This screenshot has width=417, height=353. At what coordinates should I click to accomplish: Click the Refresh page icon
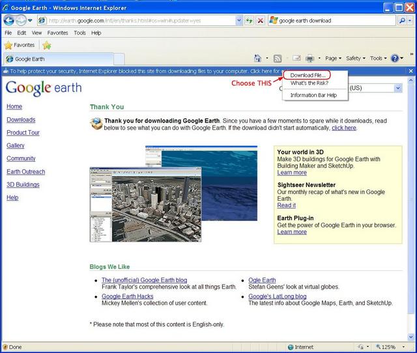249,20
